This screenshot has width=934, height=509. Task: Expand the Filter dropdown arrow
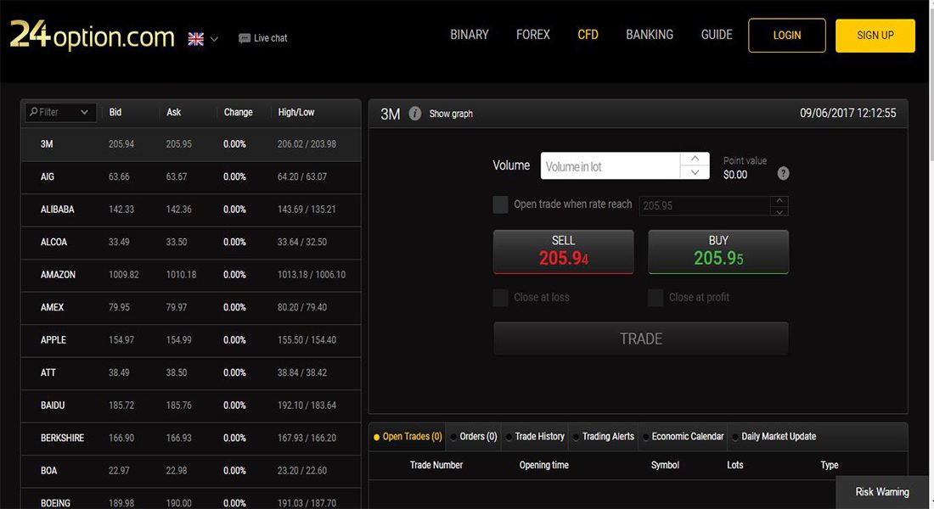point(85,112)
